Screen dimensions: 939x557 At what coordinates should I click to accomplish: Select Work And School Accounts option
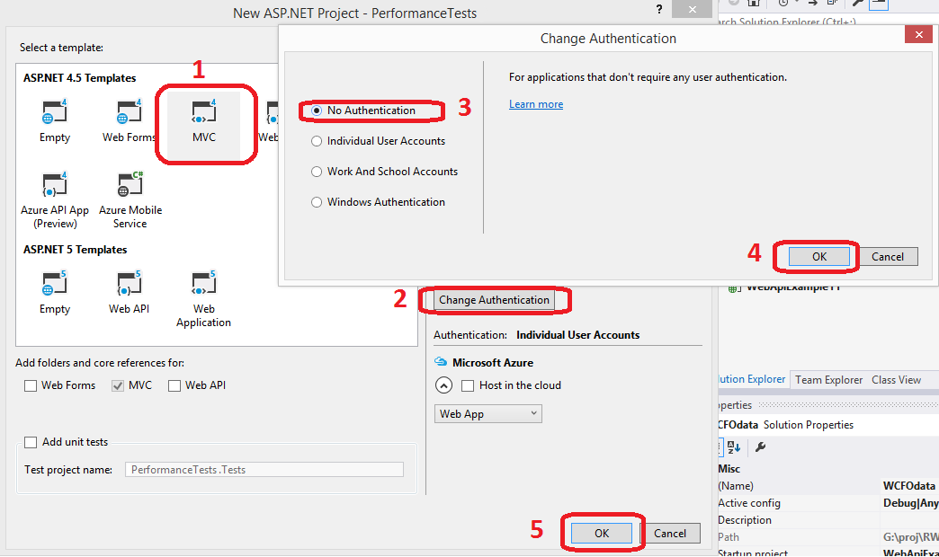coord(384,172)
